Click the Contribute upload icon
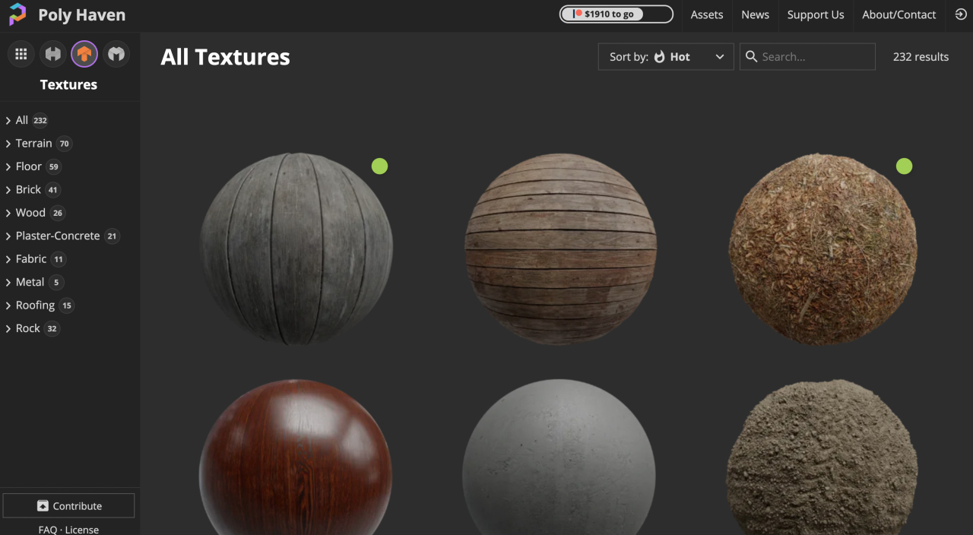The width and height of the screenshot is (973, 535). tap(43, 506)
